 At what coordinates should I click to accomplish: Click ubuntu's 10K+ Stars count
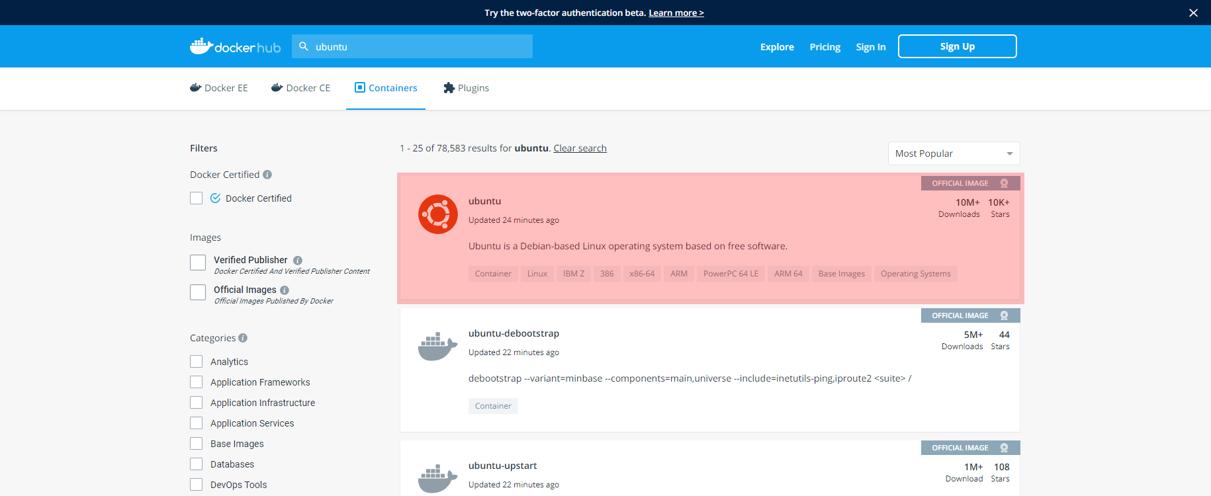pyautogui.click(x=999, y=208)
